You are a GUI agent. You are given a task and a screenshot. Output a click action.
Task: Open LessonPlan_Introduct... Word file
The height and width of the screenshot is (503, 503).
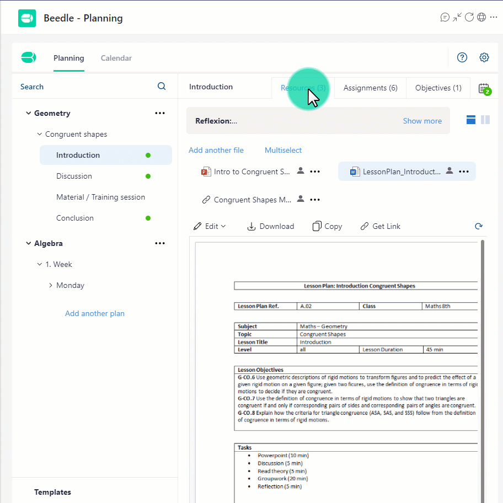click(395, 172)
